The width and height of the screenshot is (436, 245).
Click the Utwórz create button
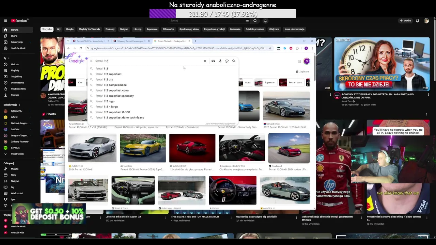click(x=405, y=21)
